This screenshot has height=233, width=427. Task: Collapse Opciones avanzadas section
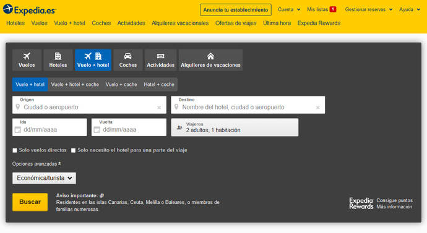(x=37, y=164)
